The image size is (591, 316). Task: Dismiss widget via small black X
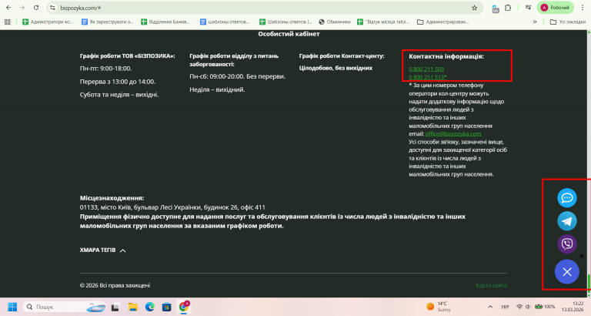coord(582,257)
